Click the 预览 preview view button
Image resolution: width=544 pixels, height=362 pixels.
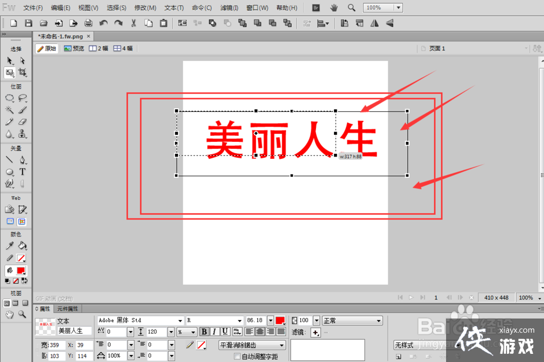click(74, 48)
